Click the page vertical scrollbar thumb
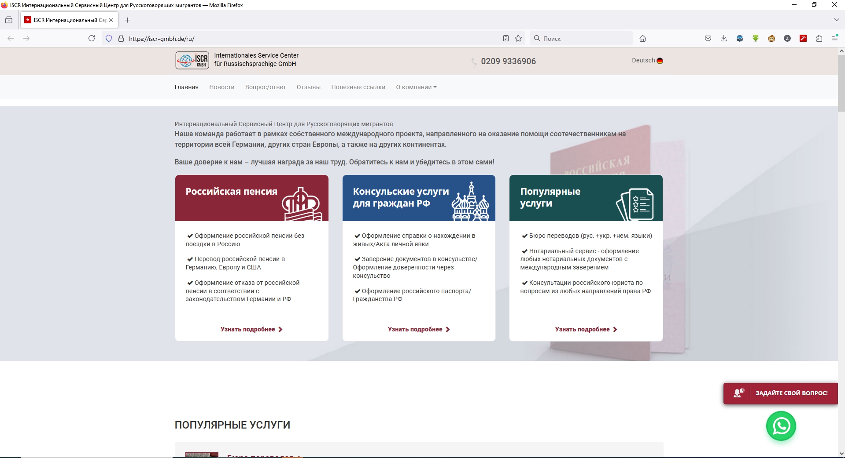The height and width of the screenshot is (458, 845). click(x=841, y=84)
